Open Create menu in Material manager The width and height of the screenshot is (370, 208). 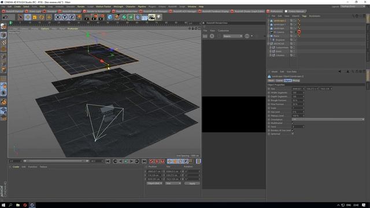pyautogui.click(x=16, y=167)
